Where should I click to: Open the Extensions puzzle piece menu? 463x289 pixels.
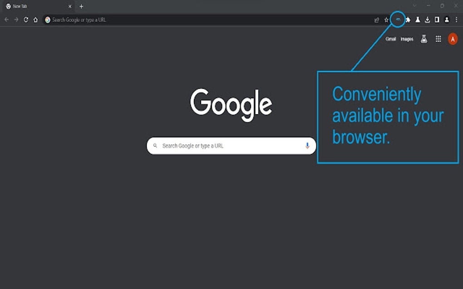pyautogui.click(x=408, y=20)
